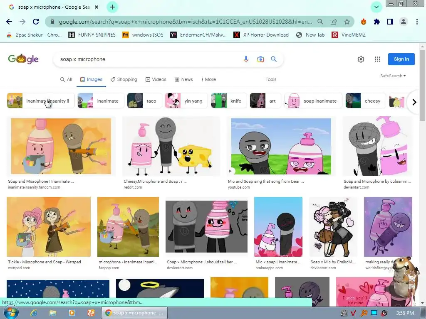Image resolution: width=426 pixels, height=319 pixels.
Task: Open the flame extension icon
Action: (x=364, y=22)
